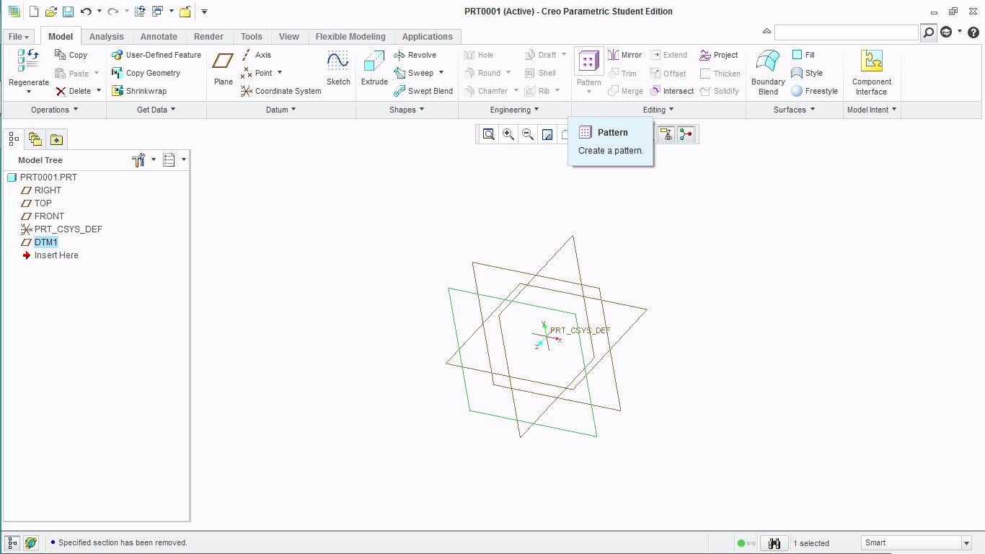Switch to the Analysis tab
The width and height of the screenshot is (985, 554).
coord(106,37)
